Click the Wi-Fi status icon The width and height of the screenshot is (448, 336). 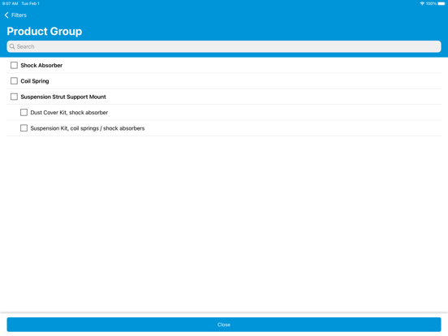(x=422, y=3)
